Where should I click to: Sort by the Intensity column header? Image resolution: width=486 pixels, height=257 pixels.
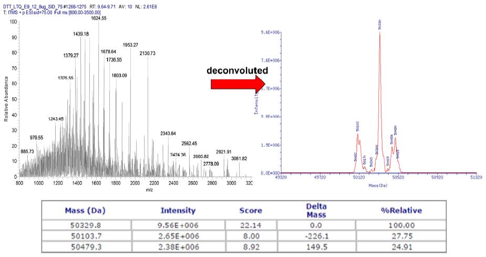178,211
